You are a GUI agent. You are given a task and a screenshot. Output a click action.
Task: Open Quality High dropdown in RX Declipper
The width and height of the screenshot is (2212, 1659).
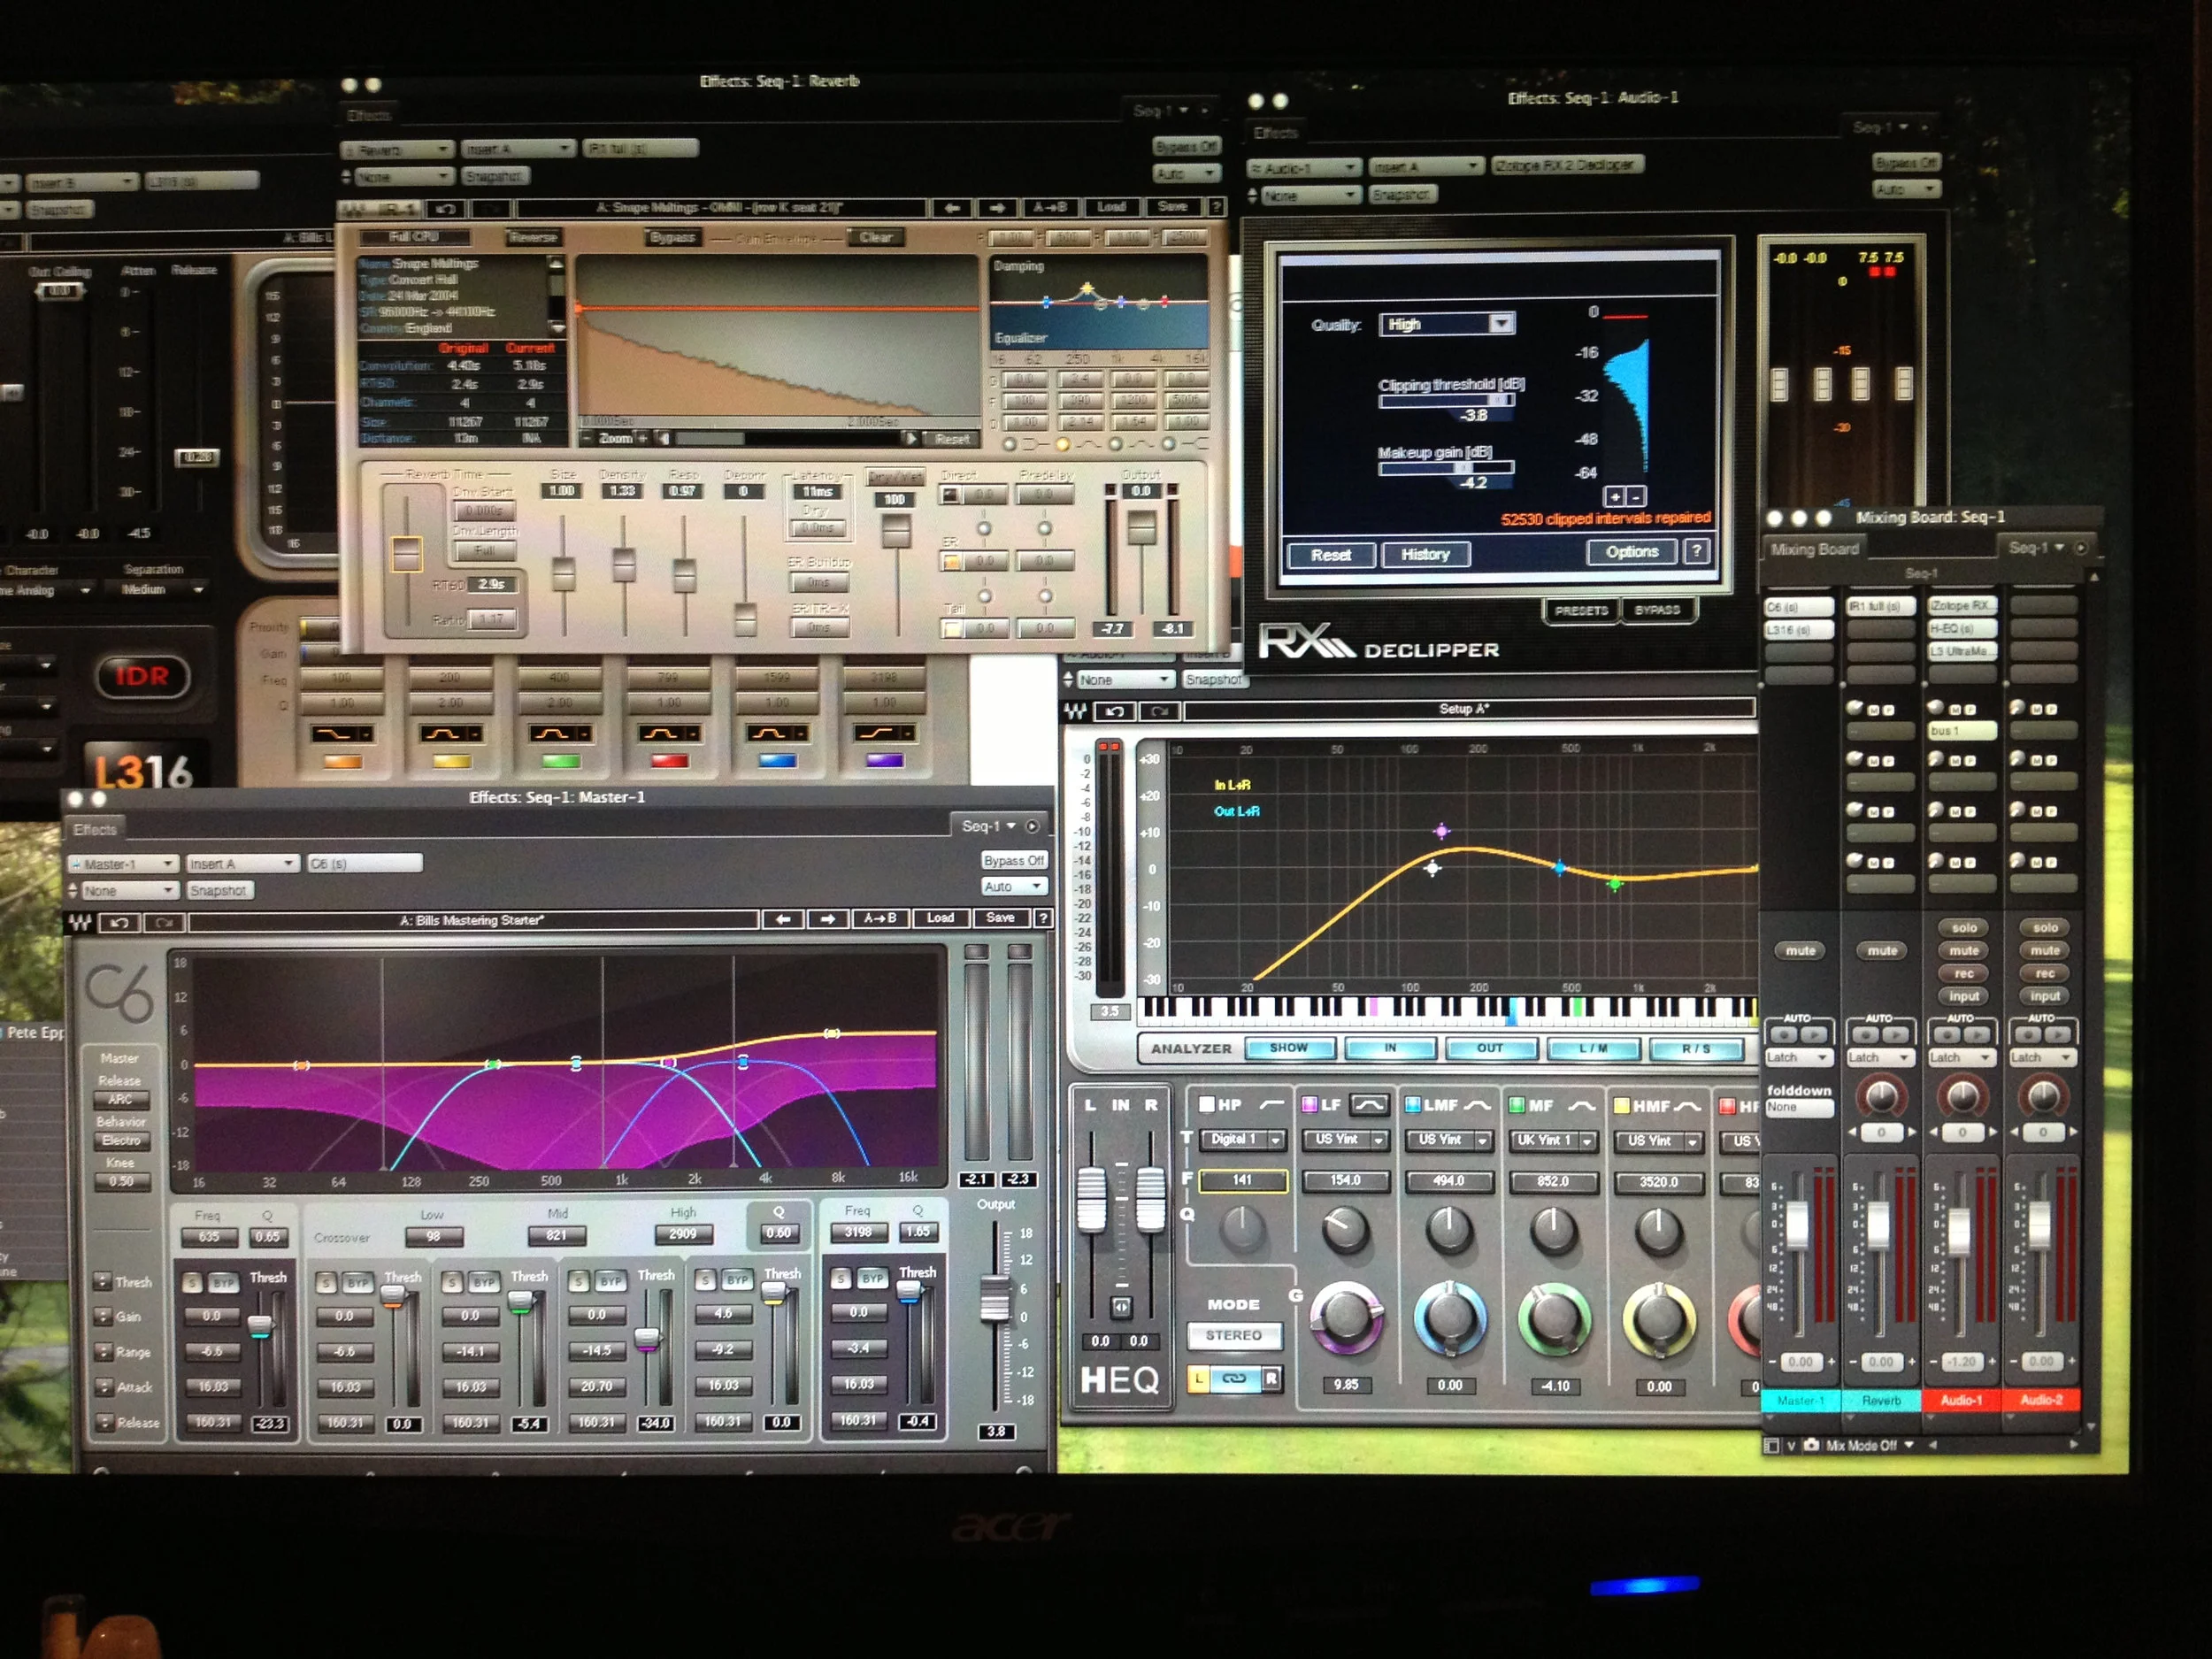click(1446, 324)
